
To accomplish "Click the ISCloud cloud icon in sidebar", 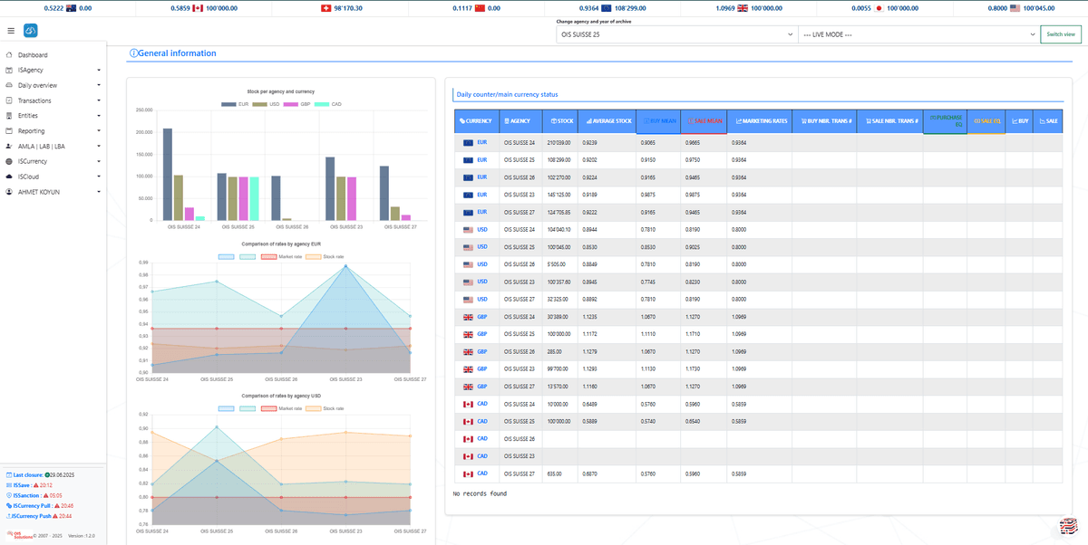I will (9, 177).
